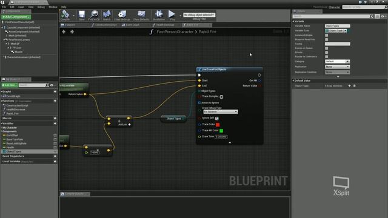The width and height of the screenshot is (388, 218).
Task: Open the Character parent class link
Action: 334,7
